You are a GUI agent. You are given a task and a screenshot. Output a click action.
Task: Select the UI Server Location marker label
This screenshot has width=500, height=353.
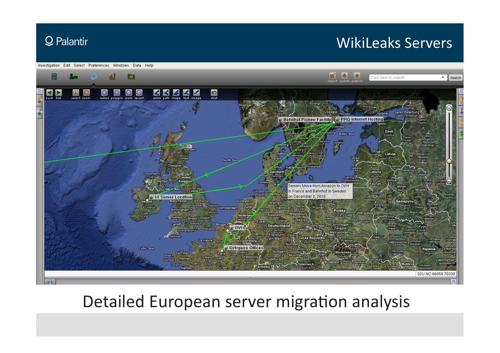[171, 197]
